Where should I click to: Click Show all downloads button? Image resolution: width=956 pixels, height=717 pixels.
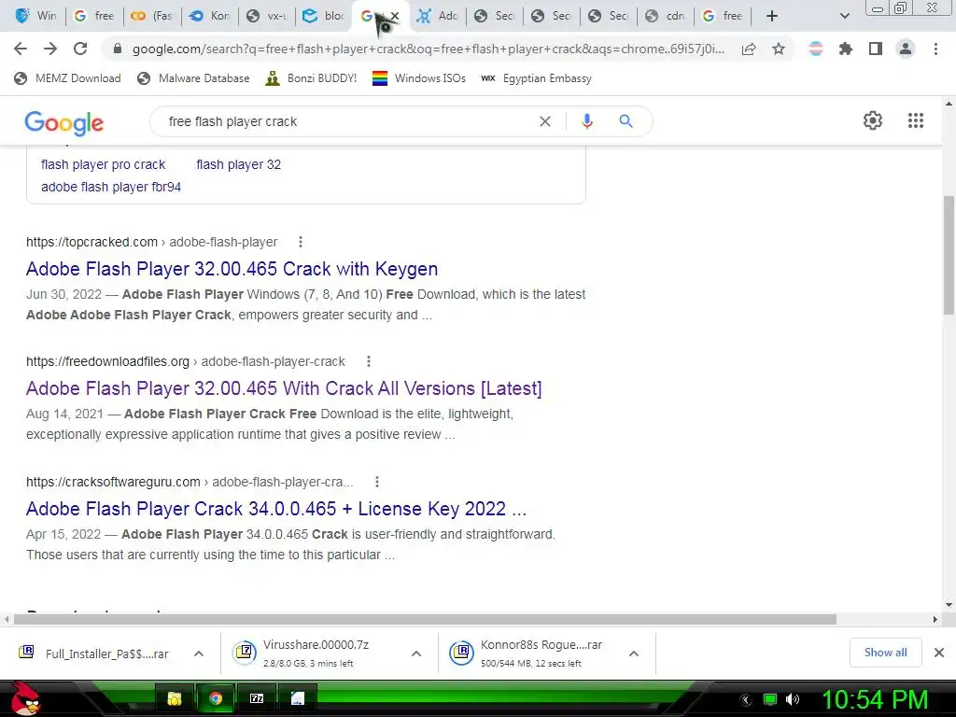(x=885, y=653)
